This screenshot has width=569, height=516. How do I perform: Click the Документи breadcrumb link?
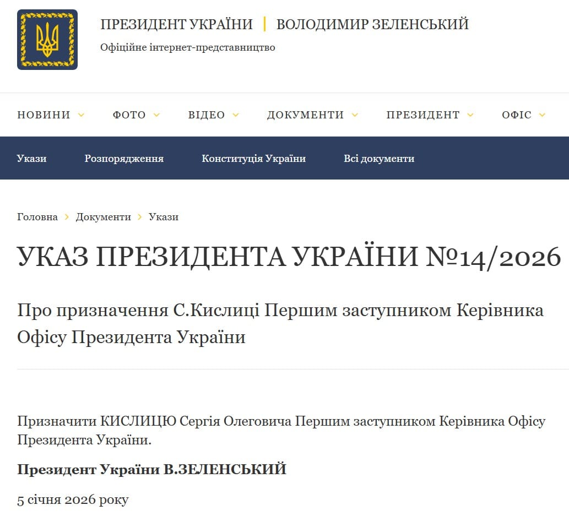(x=104, y=217)
